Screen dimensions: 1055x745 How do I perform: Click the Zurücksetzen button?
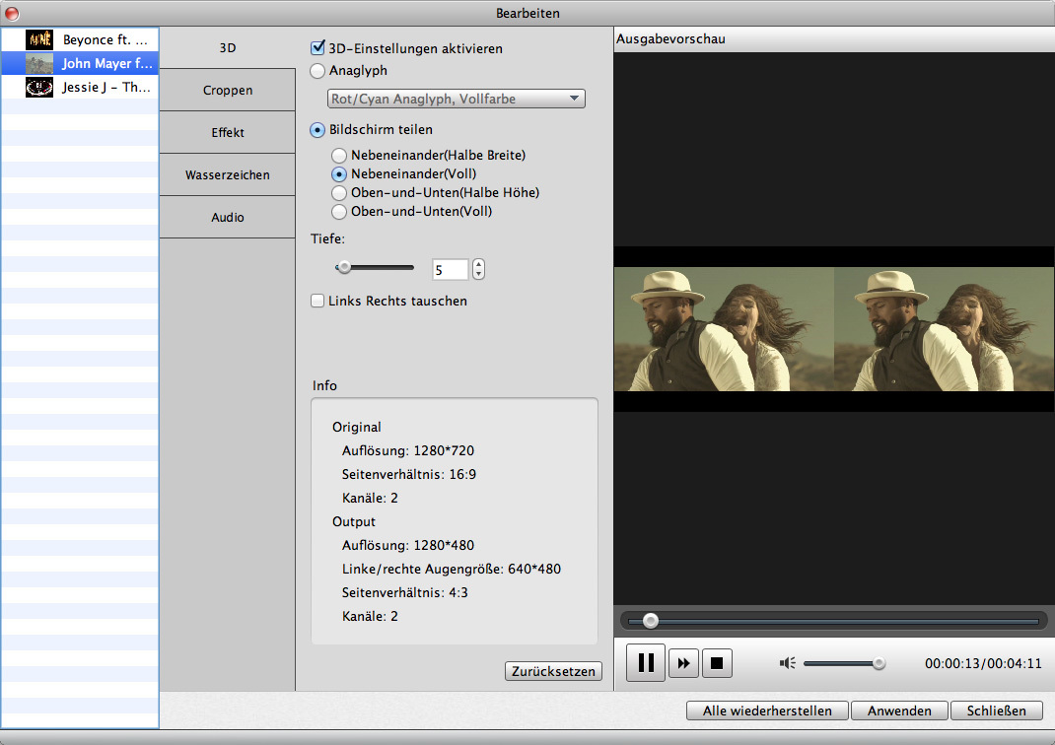[x=553, y=671]
